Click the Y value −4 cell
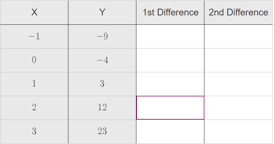This screenshot has width=274, height=144. click(102, 60)
